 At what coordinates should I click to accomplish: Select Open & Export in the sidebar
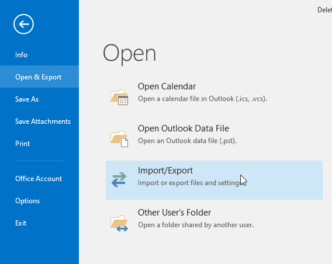point(39,77)
